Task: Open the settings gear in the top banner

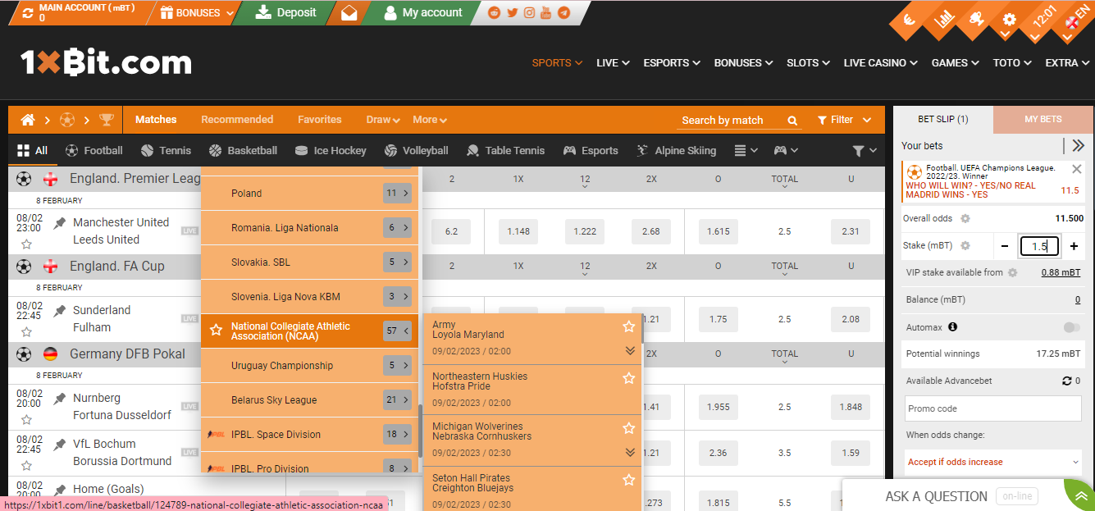Action: pyautogui.click(x=1009, y=20)
